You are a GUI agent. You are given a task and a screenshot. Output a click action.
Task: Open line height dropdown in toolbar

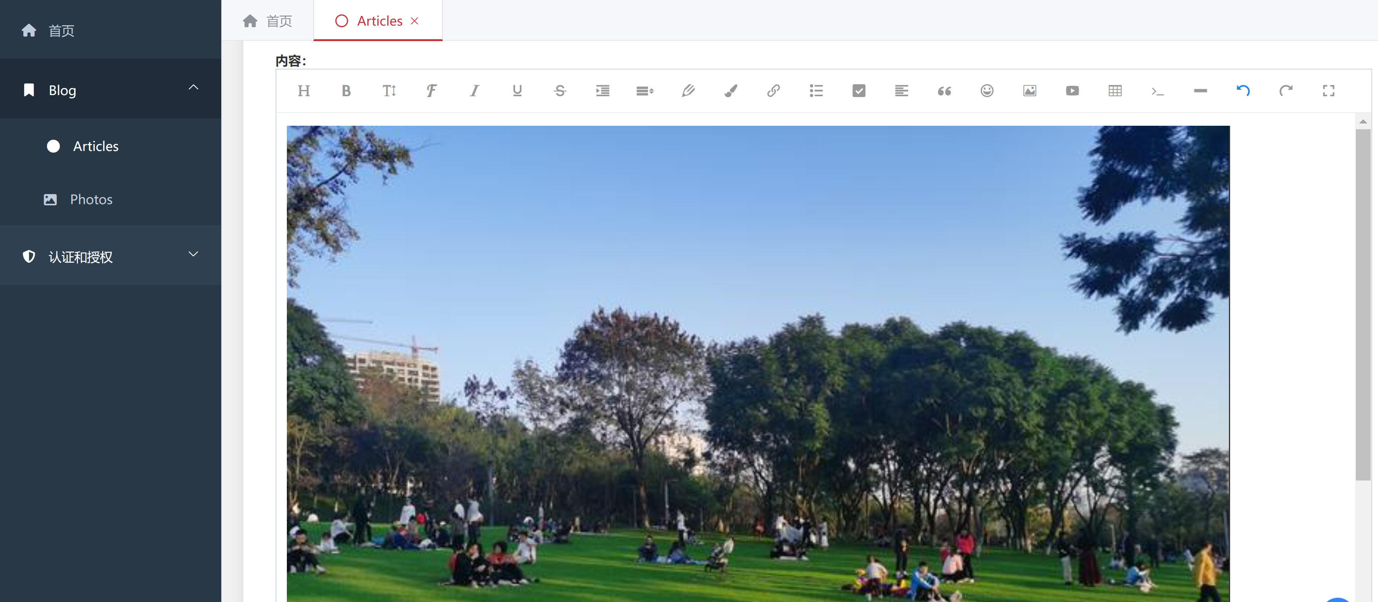tap(645, 91)
